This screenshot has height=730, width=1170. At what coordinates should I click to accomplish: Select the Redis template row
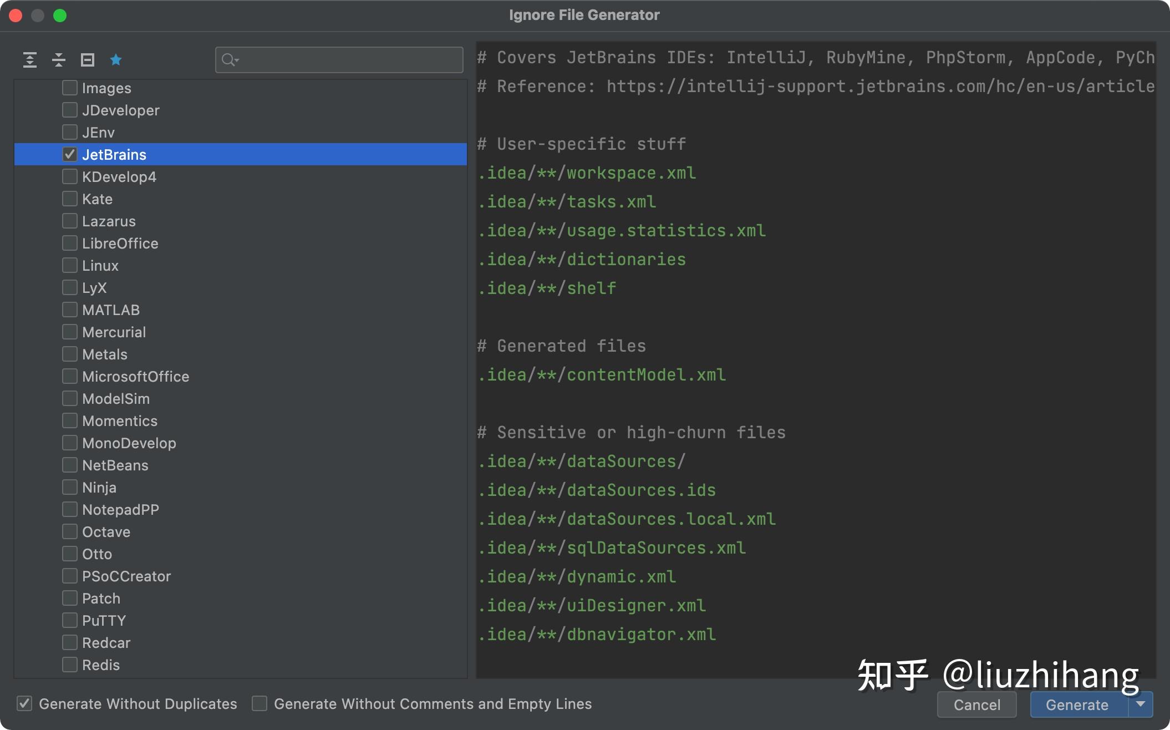point(101,665)
